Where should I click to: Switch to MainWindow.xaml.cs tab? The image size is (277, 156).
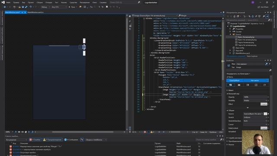(35, 13)
